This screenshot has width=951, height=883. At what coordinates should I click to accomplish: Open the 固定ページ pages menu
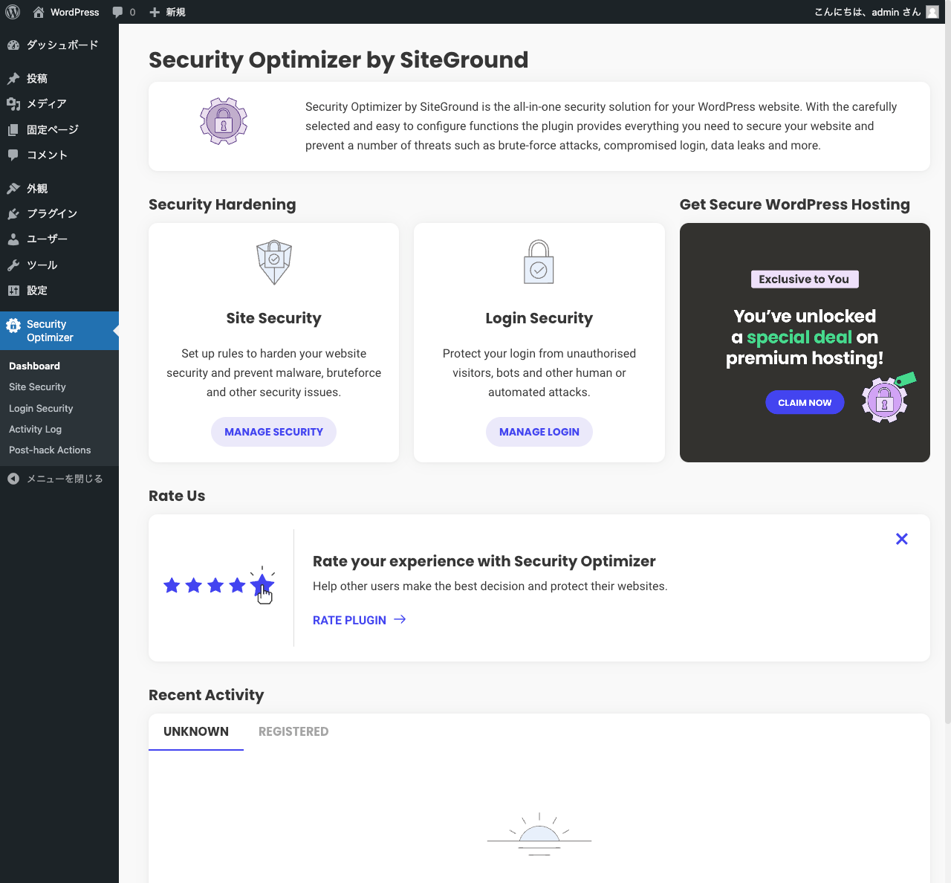pyautogui.click(x=59, y=129)
